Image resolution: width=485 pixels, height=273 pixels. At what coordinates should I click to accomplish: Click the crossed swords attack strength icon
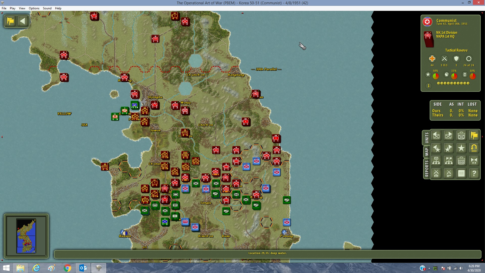[444, 59]
